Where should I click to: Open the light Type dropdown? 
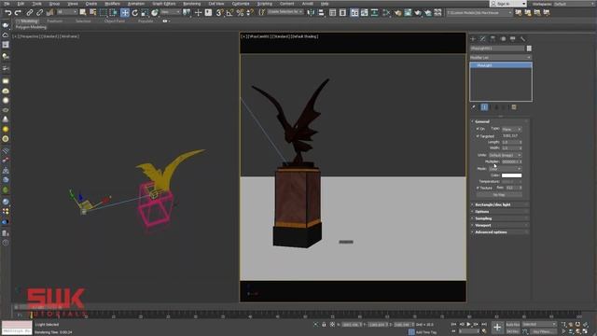pos(511,129)
